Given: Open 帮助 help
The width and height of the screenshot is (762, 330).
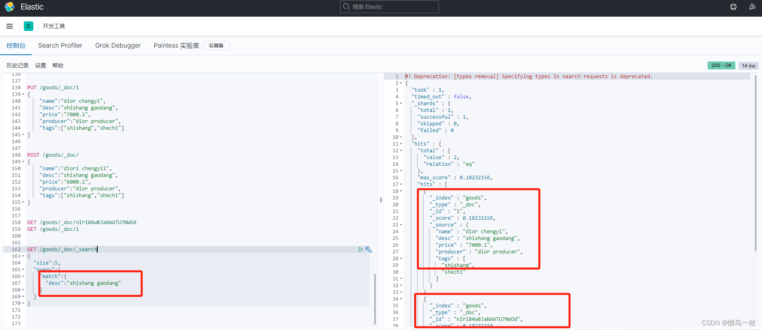Looking at the screenshot, I should [58, 65].
